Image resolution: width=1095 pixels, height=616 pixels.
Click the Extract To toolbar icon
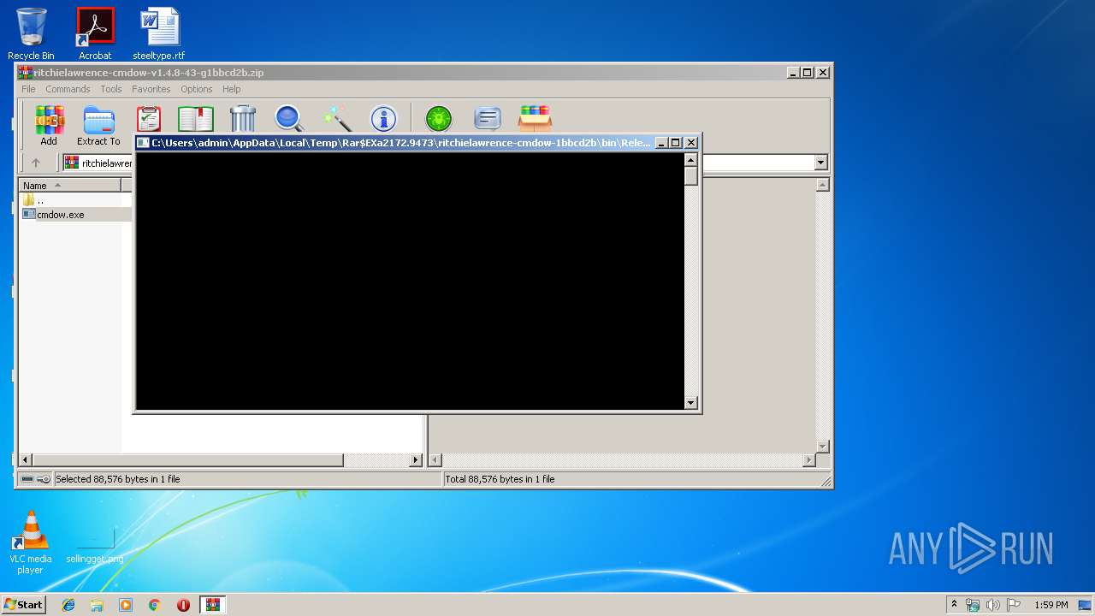(x=98, y=126)
